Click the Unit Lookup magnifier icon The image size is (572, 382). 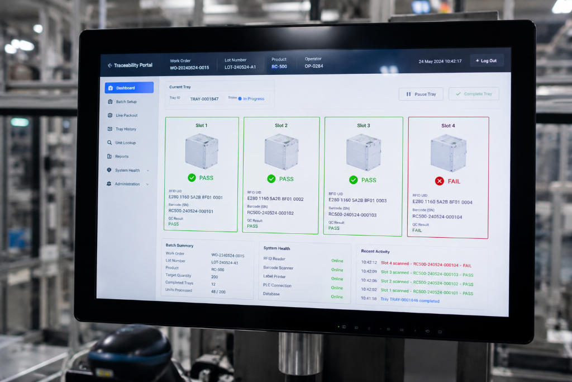point(109,143)
